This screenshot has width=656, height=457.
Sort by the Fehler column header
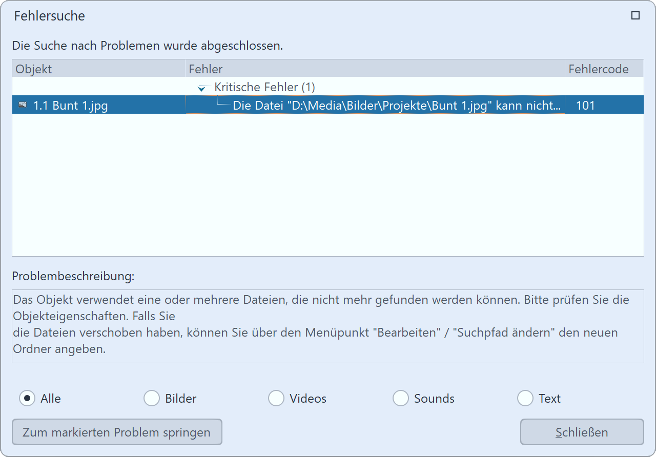point(374,69)
